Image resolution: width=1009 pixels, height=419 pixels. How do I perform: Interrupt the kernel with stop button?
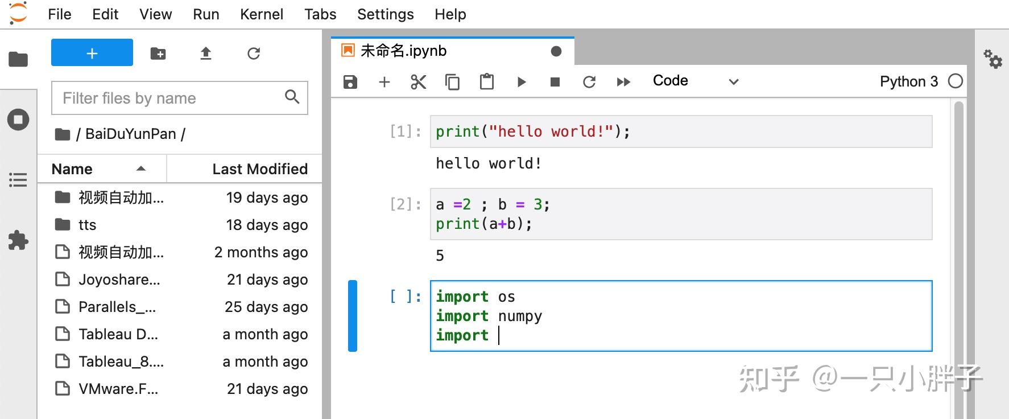pos(555,82)
